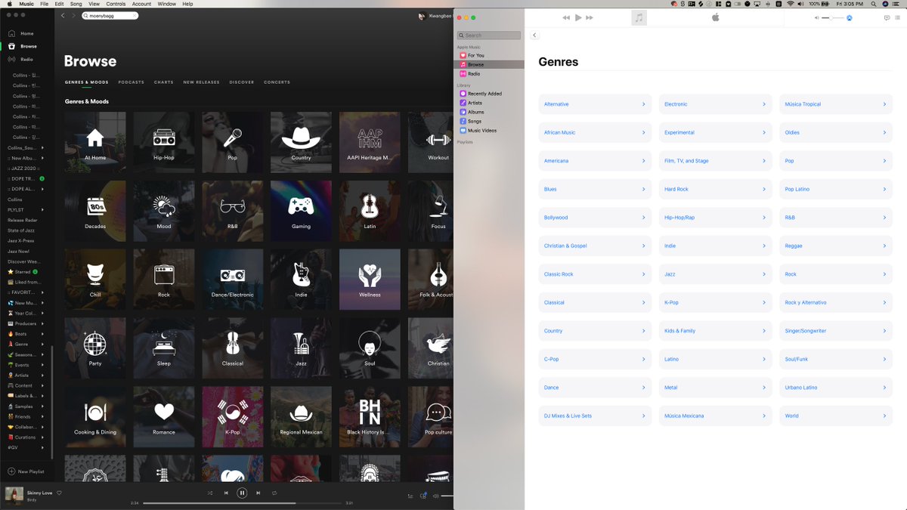The image size is (907, 510).
Task: Click the Spotify search field
Action: (x=110, y=15)
